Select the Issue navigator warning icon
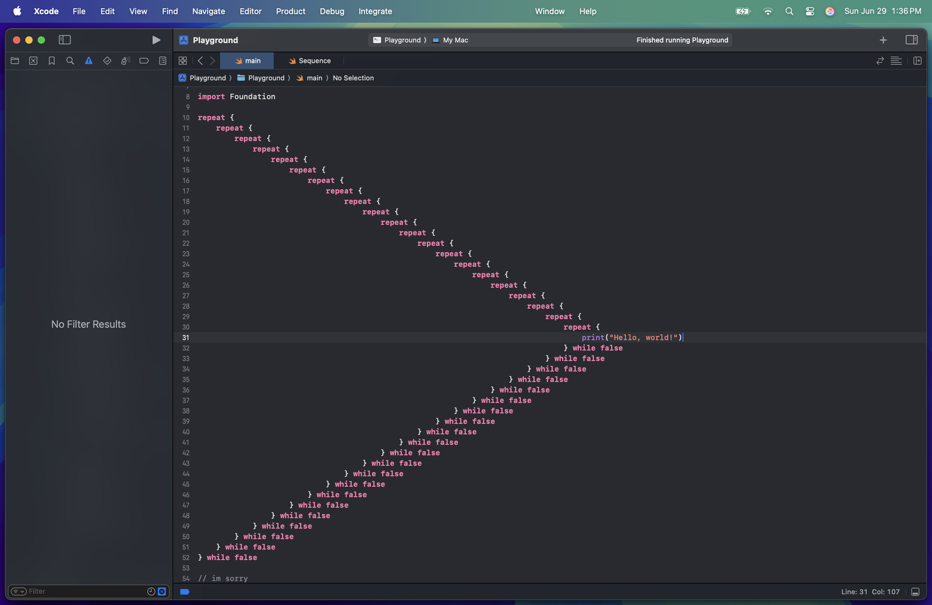The width and height of the screenshot is (932, 605). pyautogui.click(x=89, y=61)
